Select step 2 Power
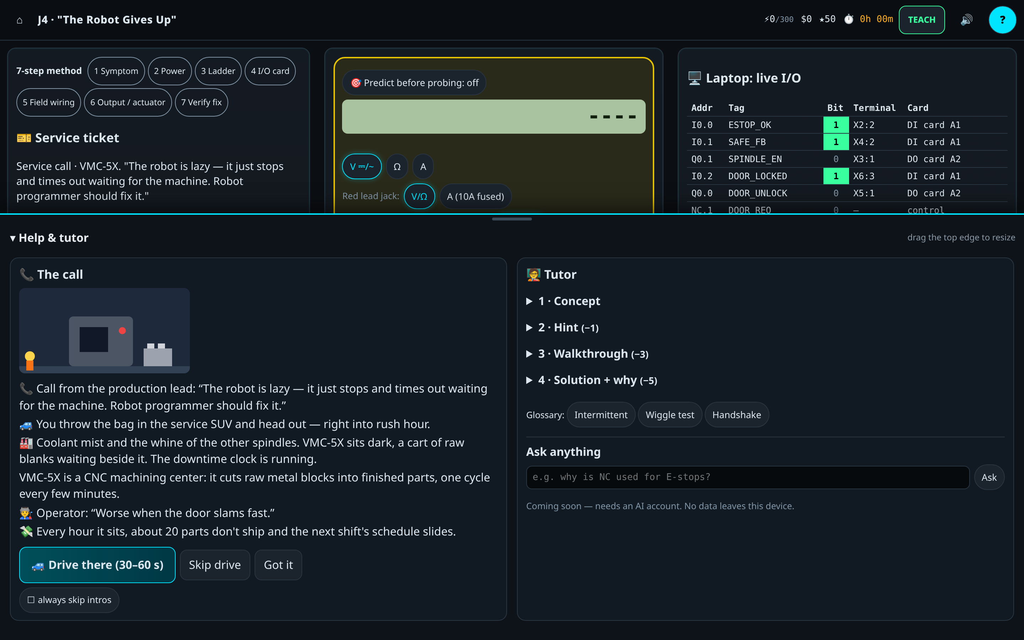Image resolution: width=1024 pixels, height=640 pixels. tap(170, 71)
